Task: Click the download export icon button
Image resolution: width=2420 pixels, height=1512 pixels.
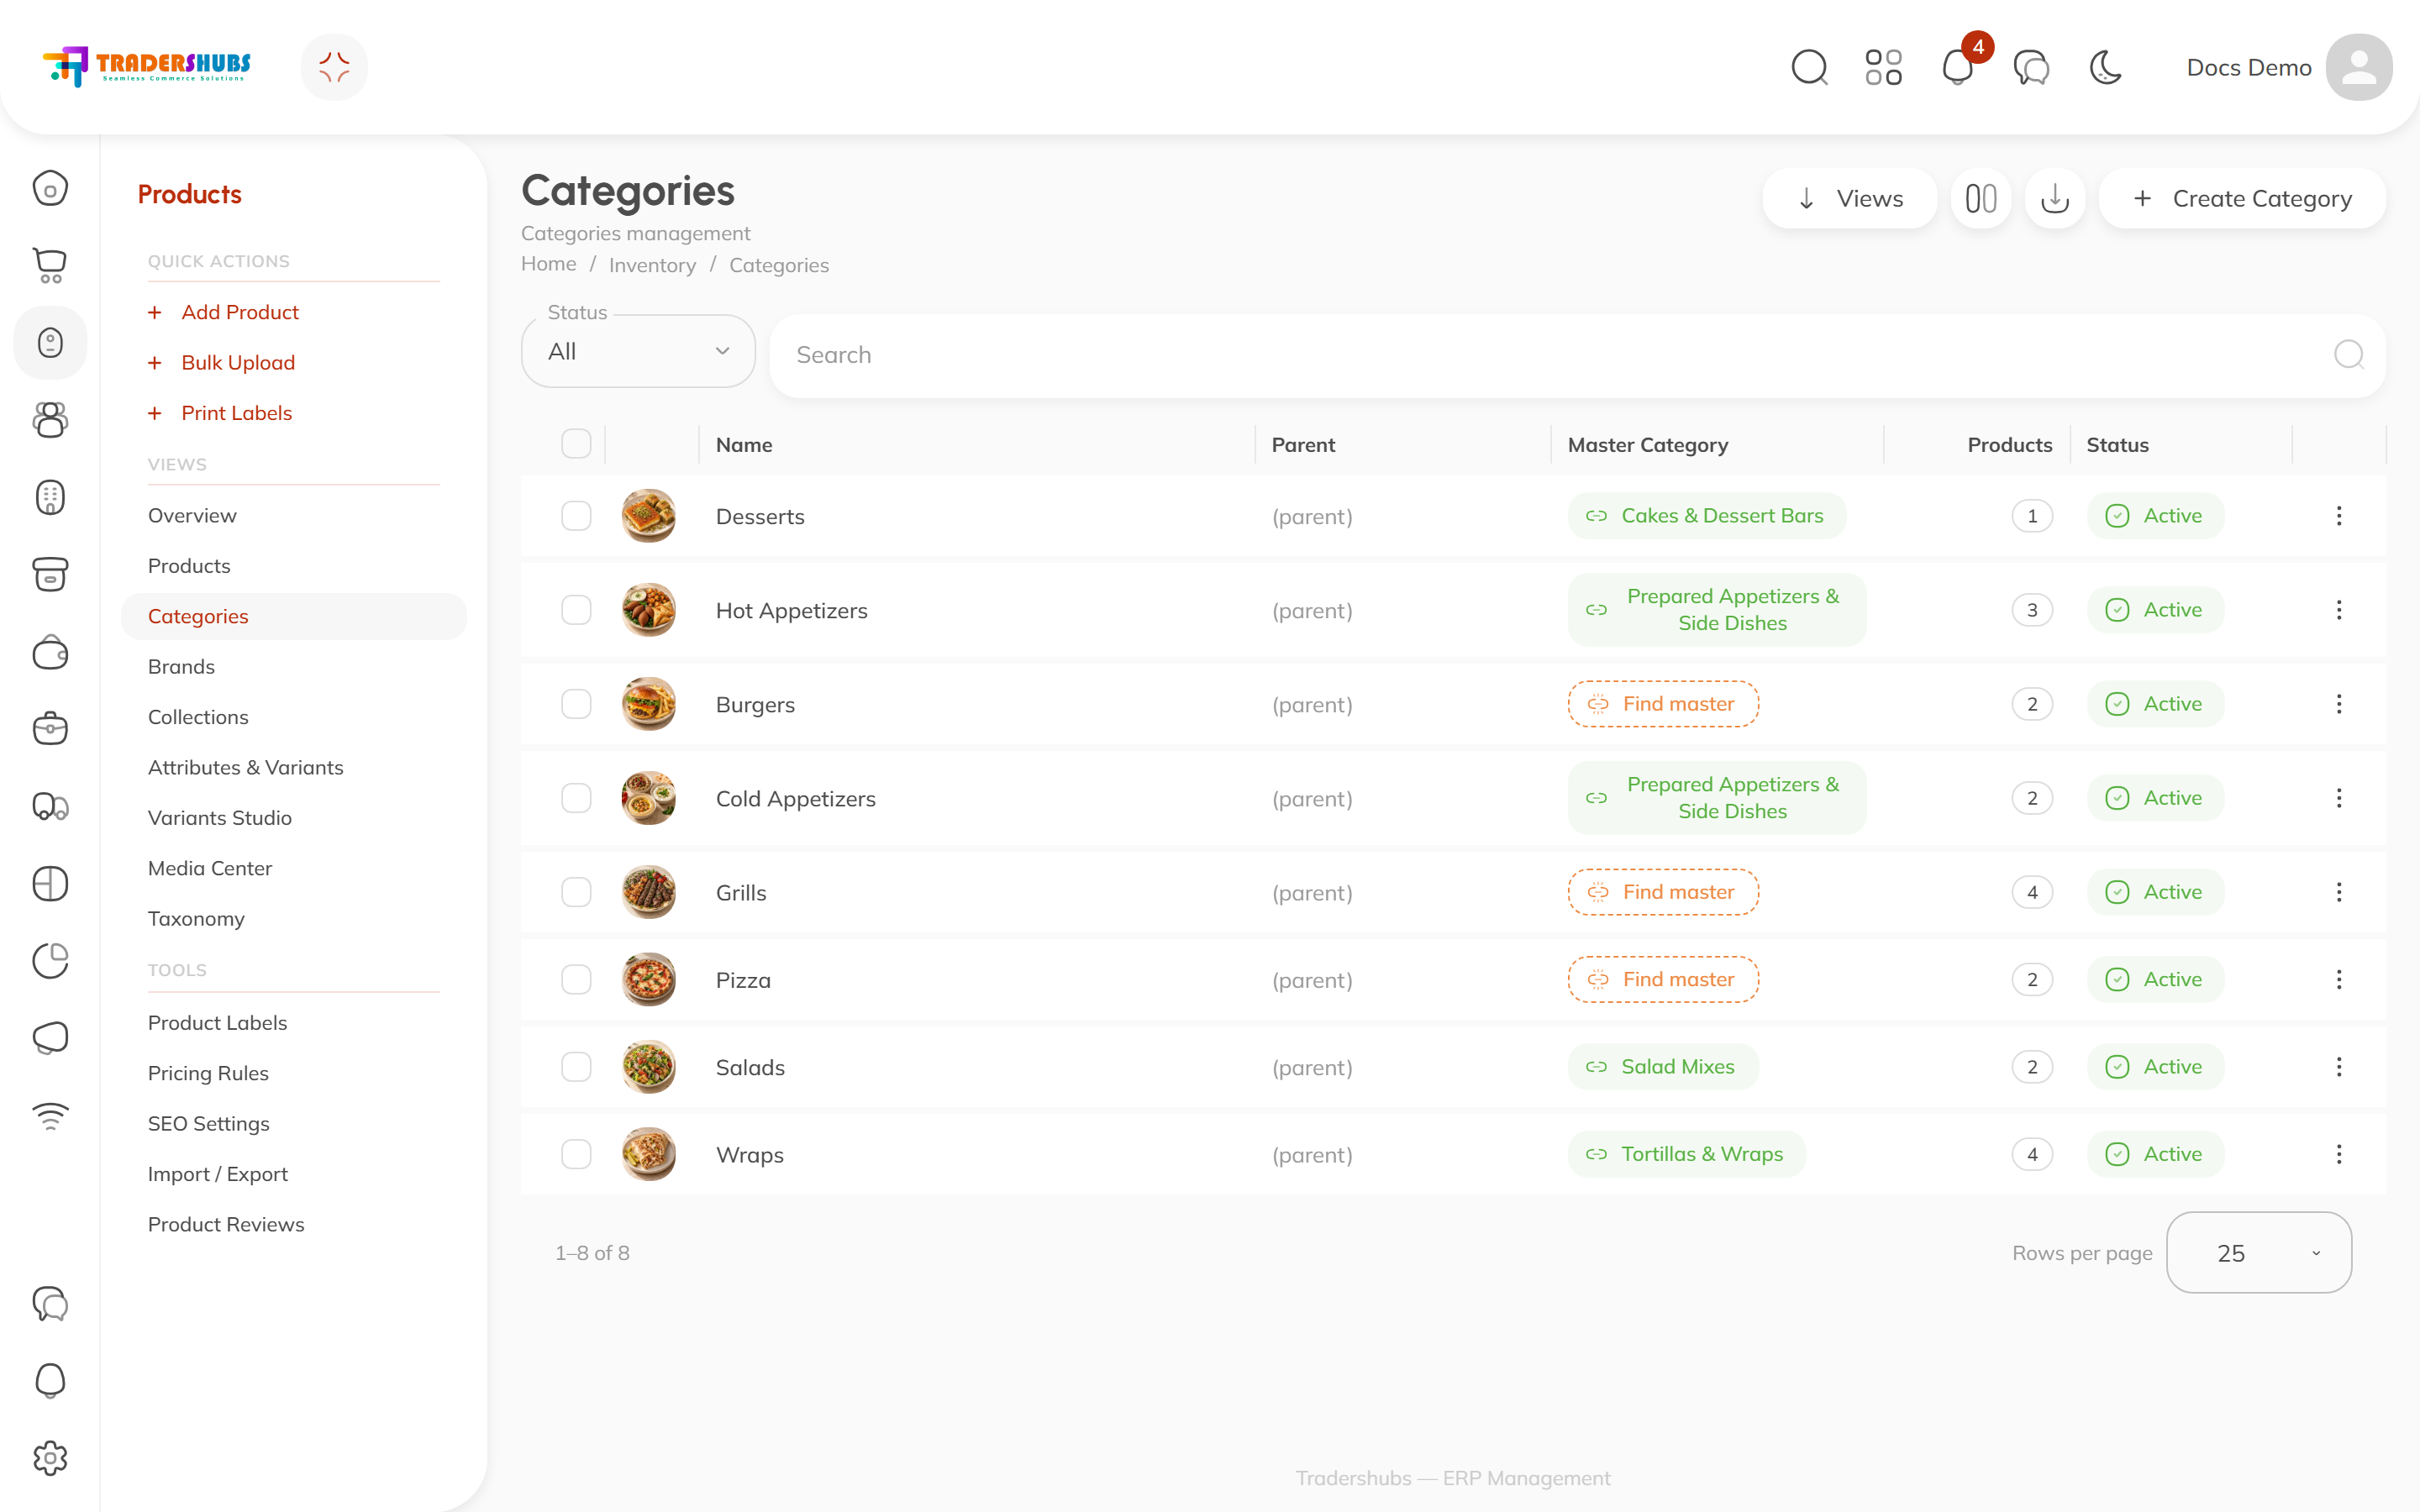Action: pos(2055,199)
